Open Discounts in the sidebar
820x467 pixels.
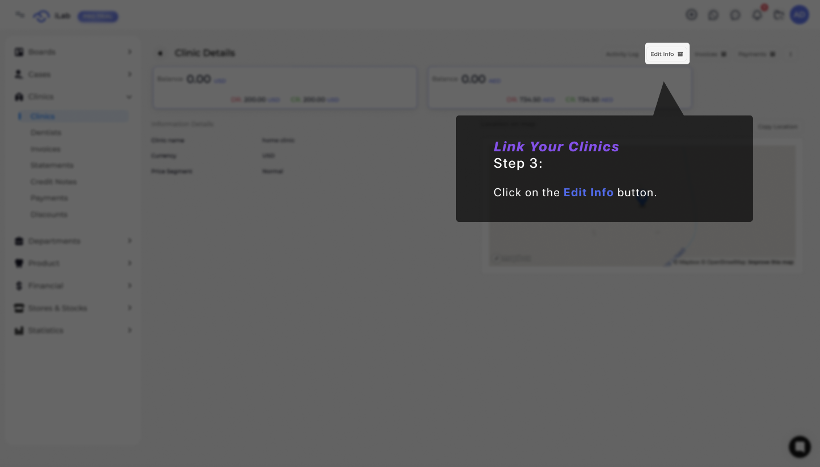point(49,214)
